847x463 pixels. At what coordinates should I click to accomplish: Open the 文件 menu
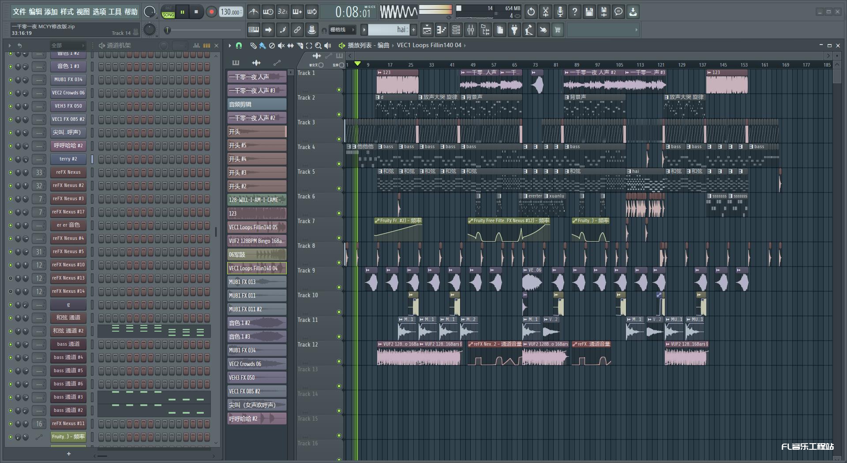point(19,12)
